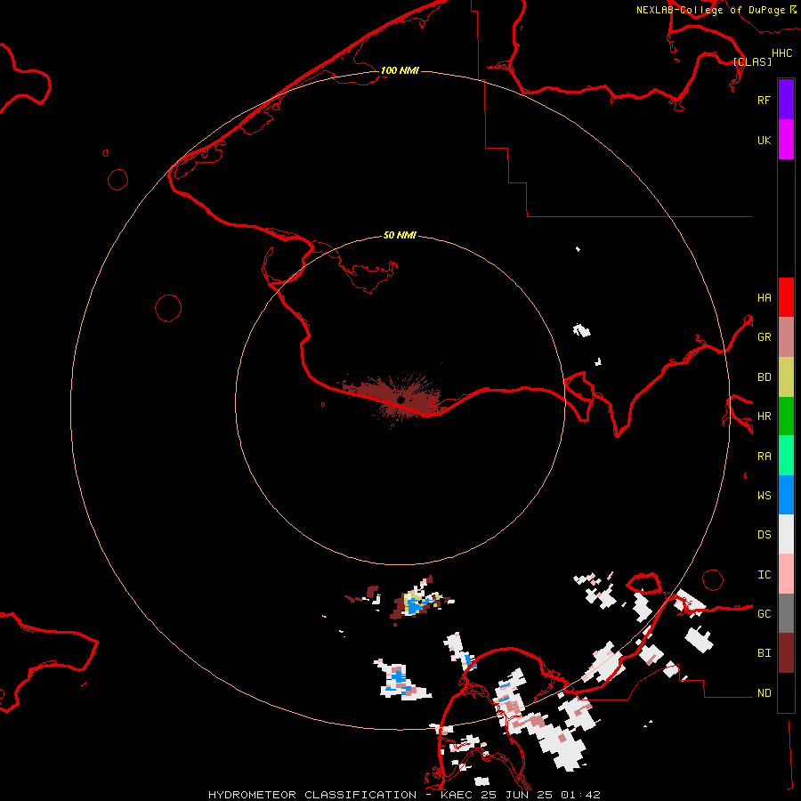Click the BI legend label
The width and height of the screenshot is (801, 801).
coord(764,653)
